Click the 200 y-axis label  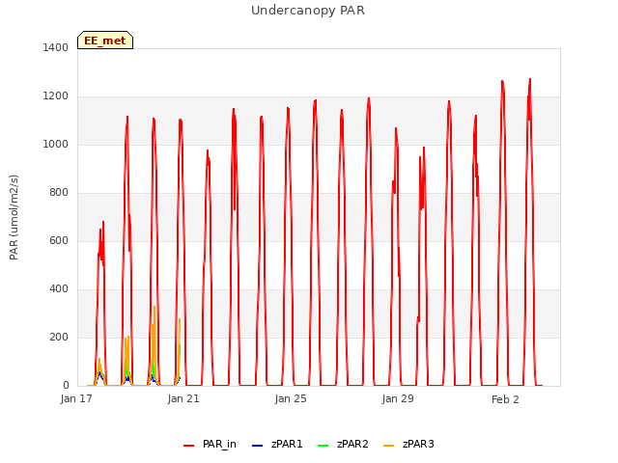click(59, 337)
